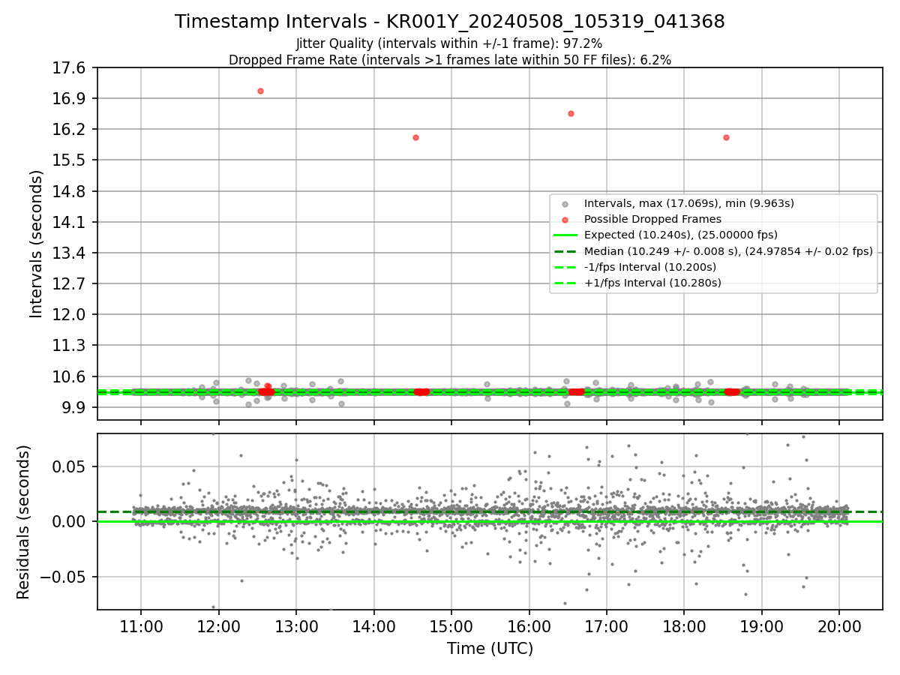The width and height of the screenshot is (900, 675).
Task: Click the 'Jitter Quality' subtitle line
Action: tap(449, 43)
